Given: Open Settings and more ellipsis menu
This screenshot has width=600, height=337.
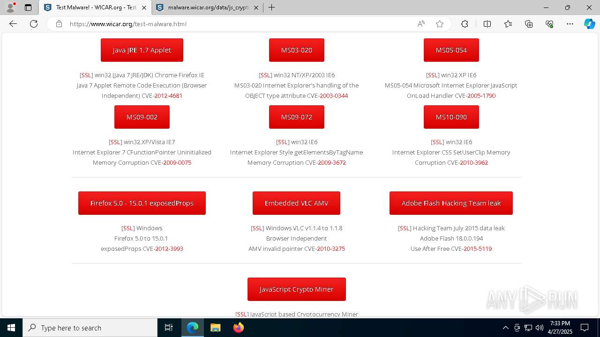Looking at the screenshot, I should pyautogui.click(x=570, y=24).
